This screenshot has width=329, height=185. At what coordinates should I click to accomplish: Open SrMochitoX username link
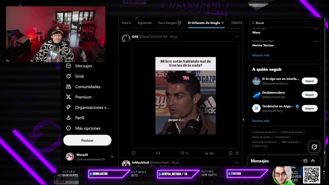[140, 163]
